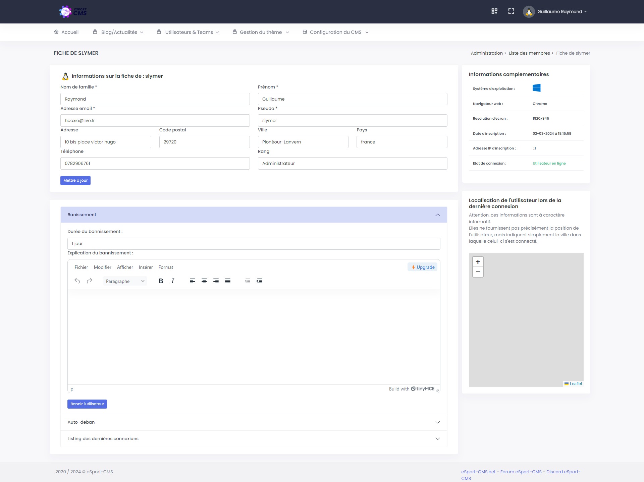Viewport: 644px width, 482px height.
Task: Click the Pseudo field
Action: coord(353,121)
